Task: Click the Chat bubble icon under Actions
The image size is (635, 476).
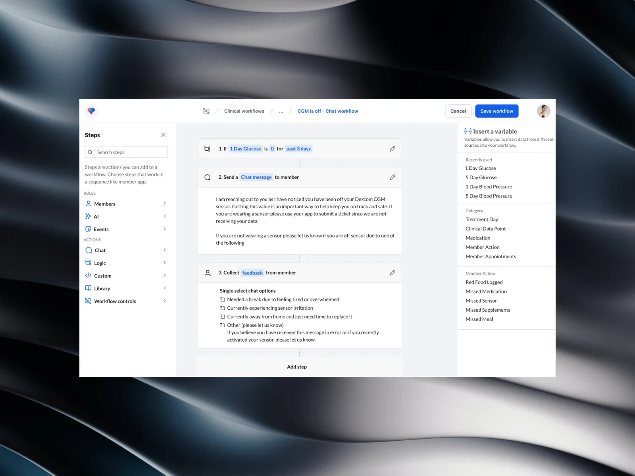Action: pyautogui.click(x=89, y=250)
